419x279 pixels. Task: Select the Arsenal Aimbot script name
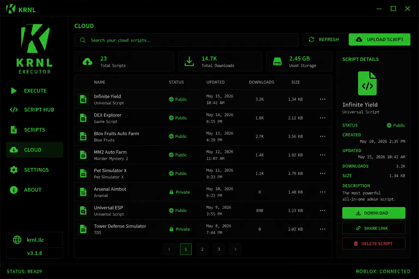(x=110, y=189)
